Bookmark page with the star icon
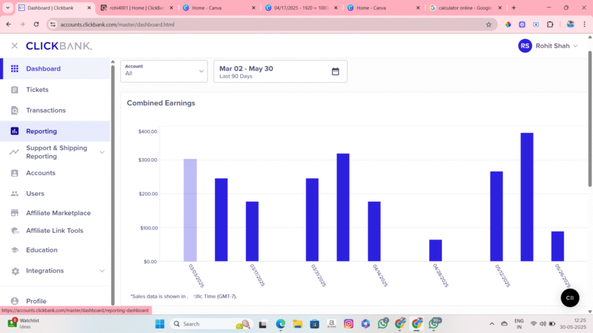This screenshot has width=593, height=333. 488,24
